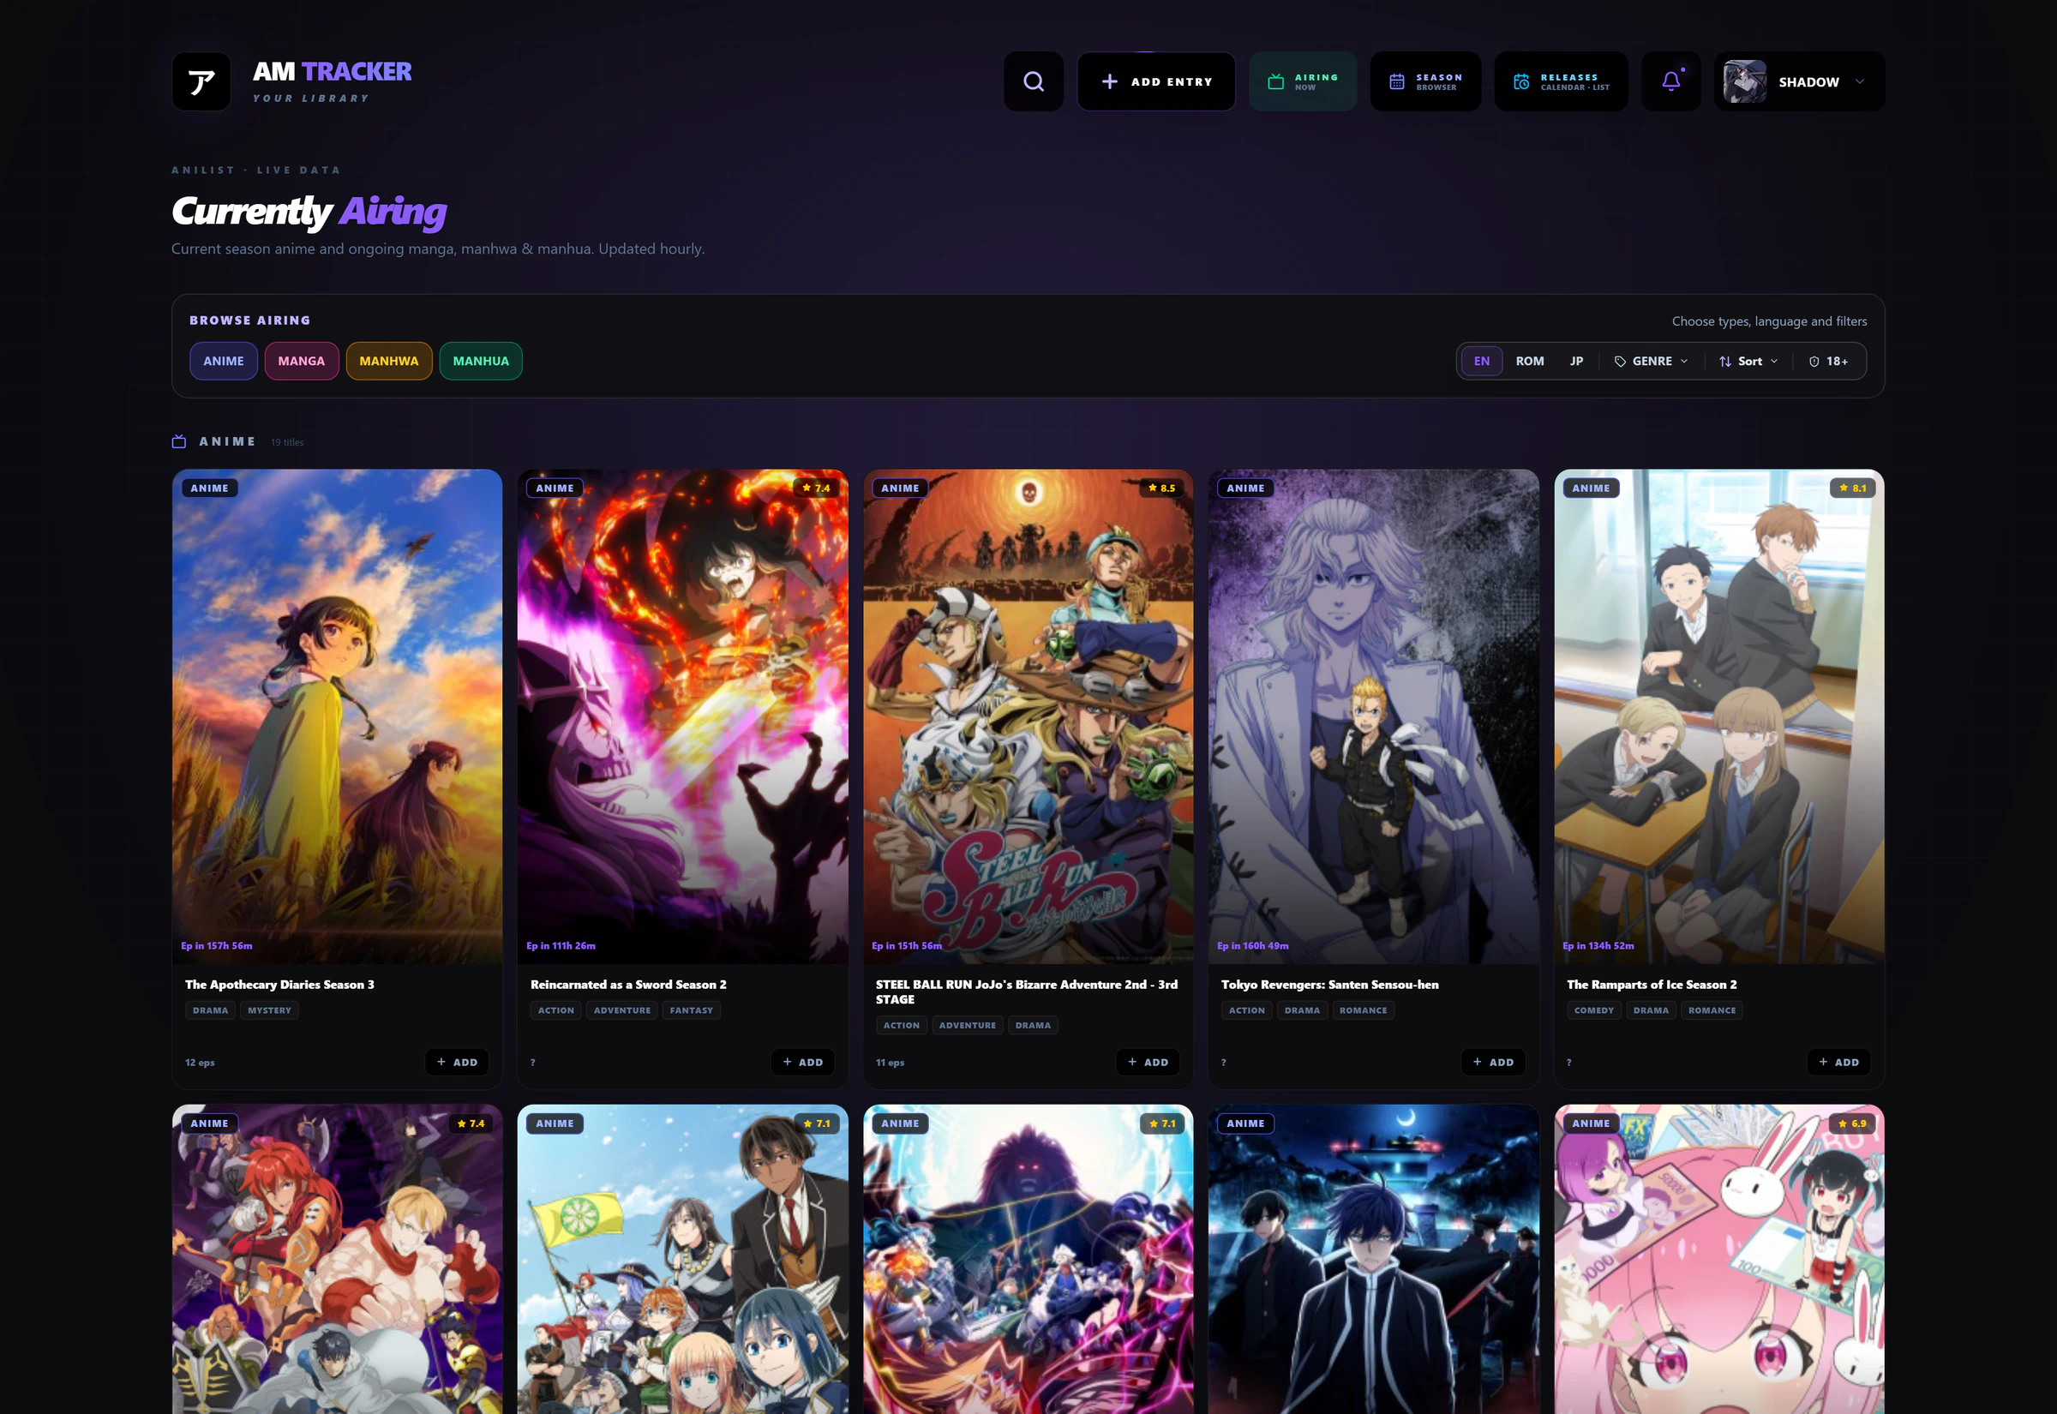This screenshot has height=1414, width=2057.
Task: Add Reincarnated as a Sword Season 2
Action: tap(802, 1063)
